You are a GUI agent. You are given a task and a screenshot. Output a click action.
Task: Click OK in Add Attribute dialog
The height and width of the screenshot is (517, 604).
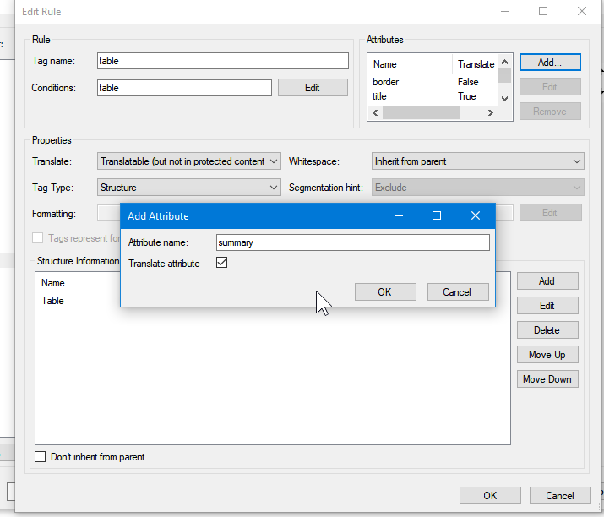click(384, 291)
